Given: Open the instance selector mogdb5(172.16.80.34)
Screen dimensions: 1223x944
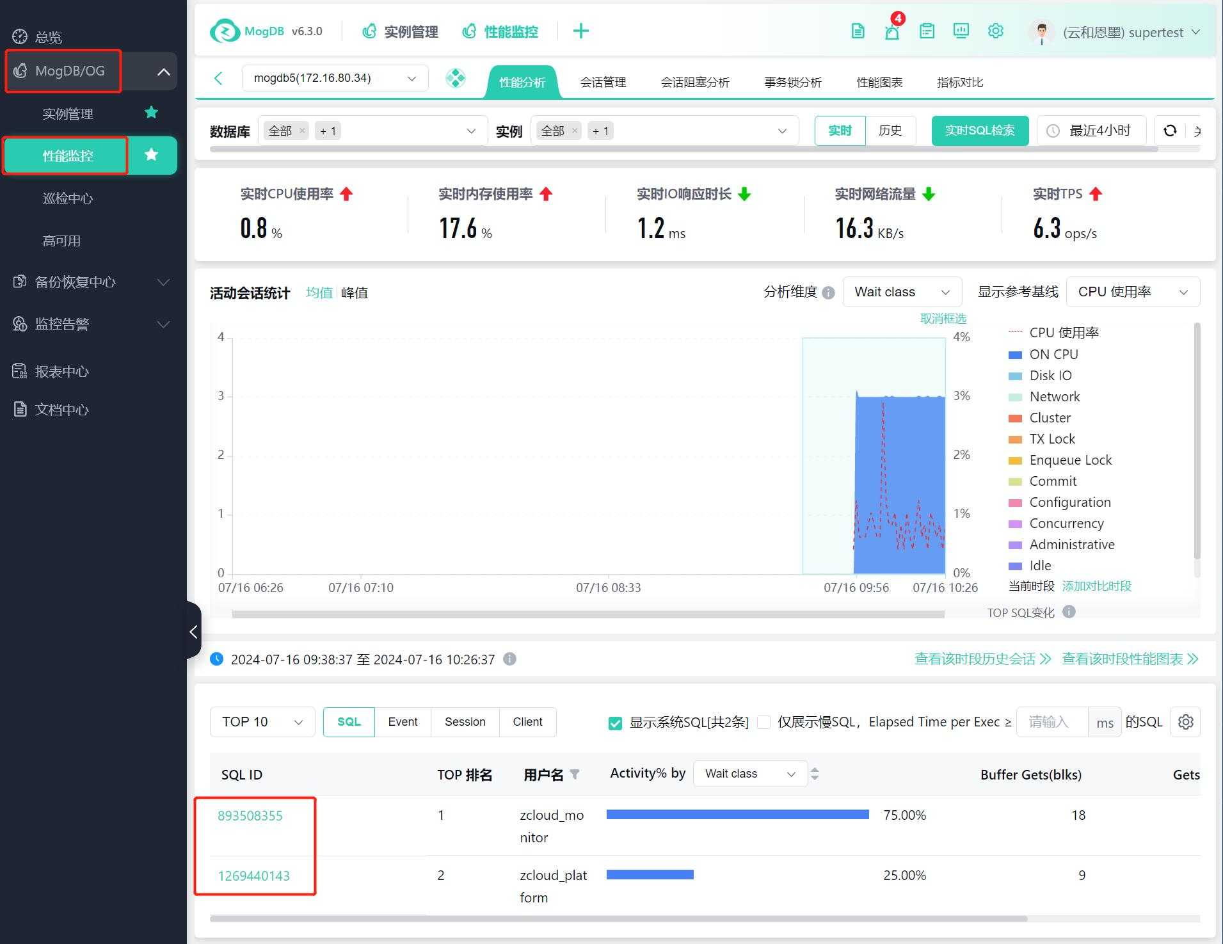Looking at the screenshot, I should point(335,78).
